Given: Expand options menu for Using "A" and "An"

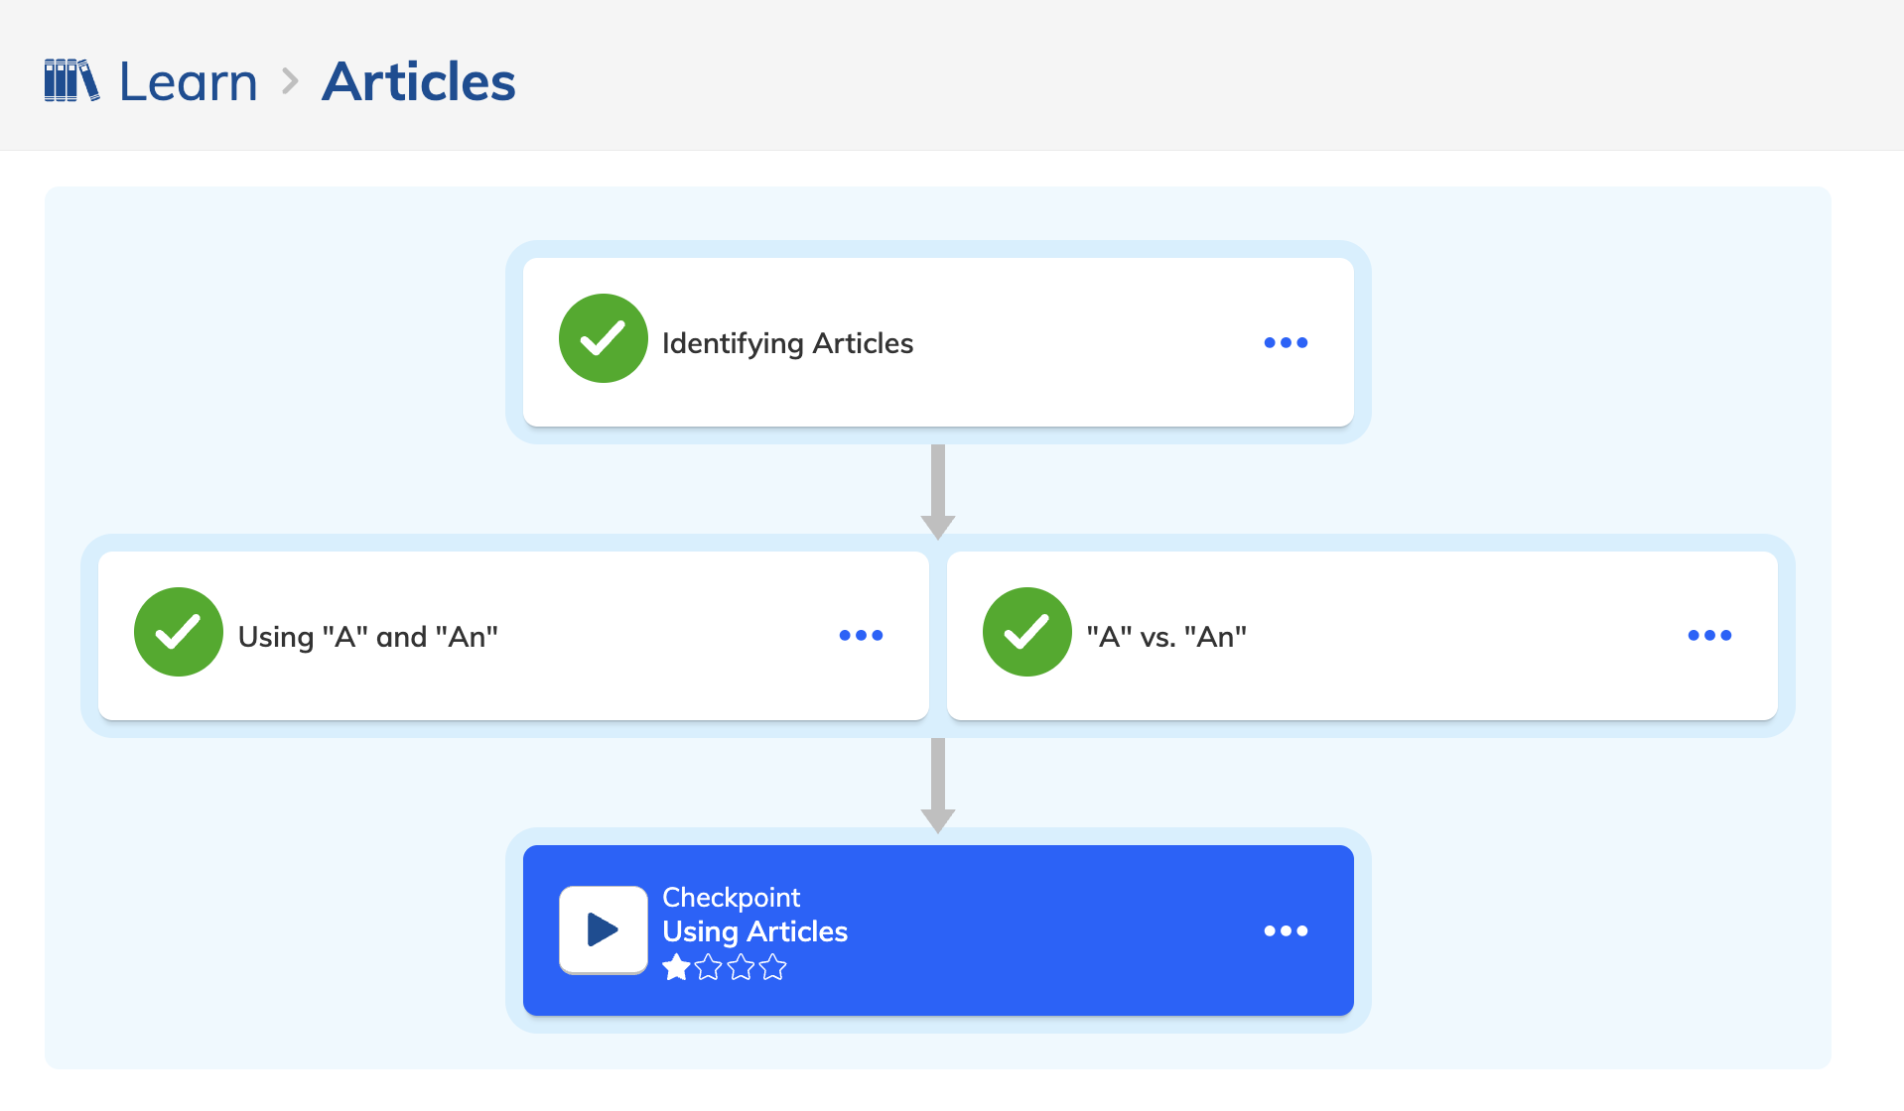Looking at the screenshot, I should click(x=861, y=635).
